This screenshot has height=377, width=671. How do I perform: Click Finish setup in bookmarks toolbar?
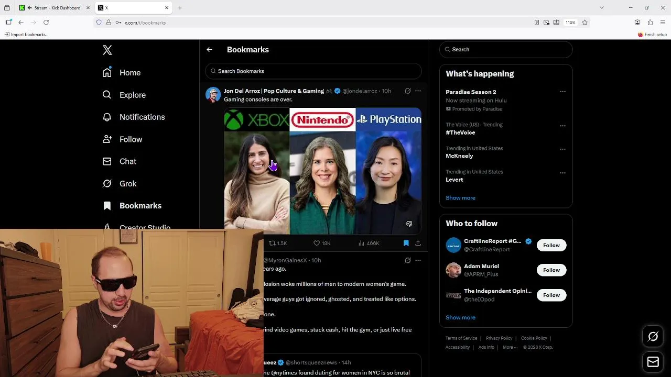point(652,35)
